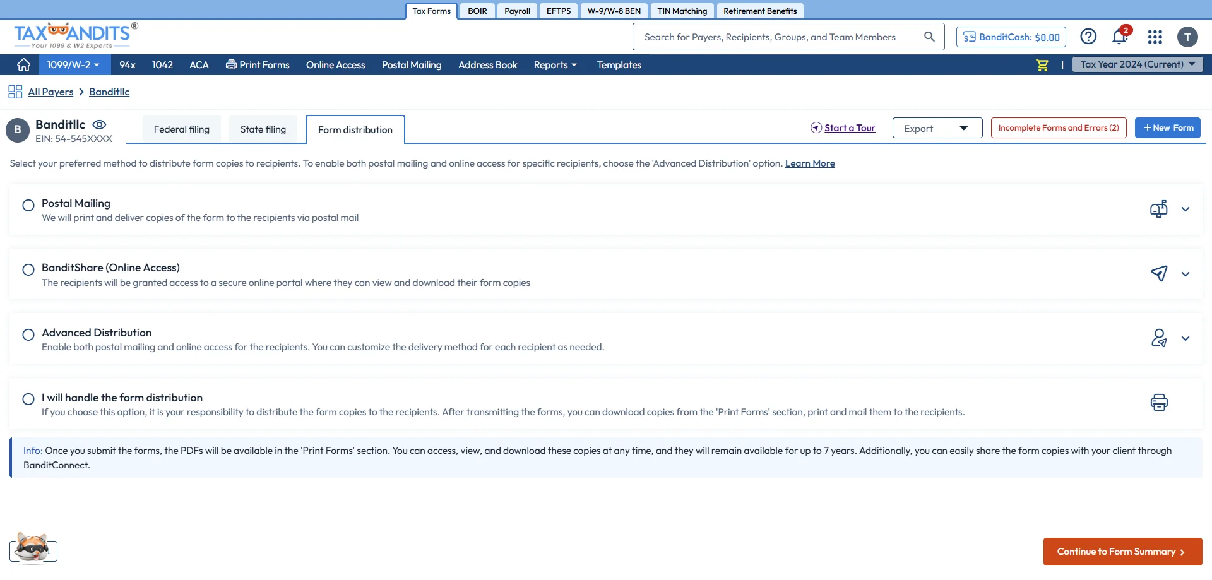Switch to the Federal filing tab
The width and height of the screenshot is (1212, 580).
(182, 129)
